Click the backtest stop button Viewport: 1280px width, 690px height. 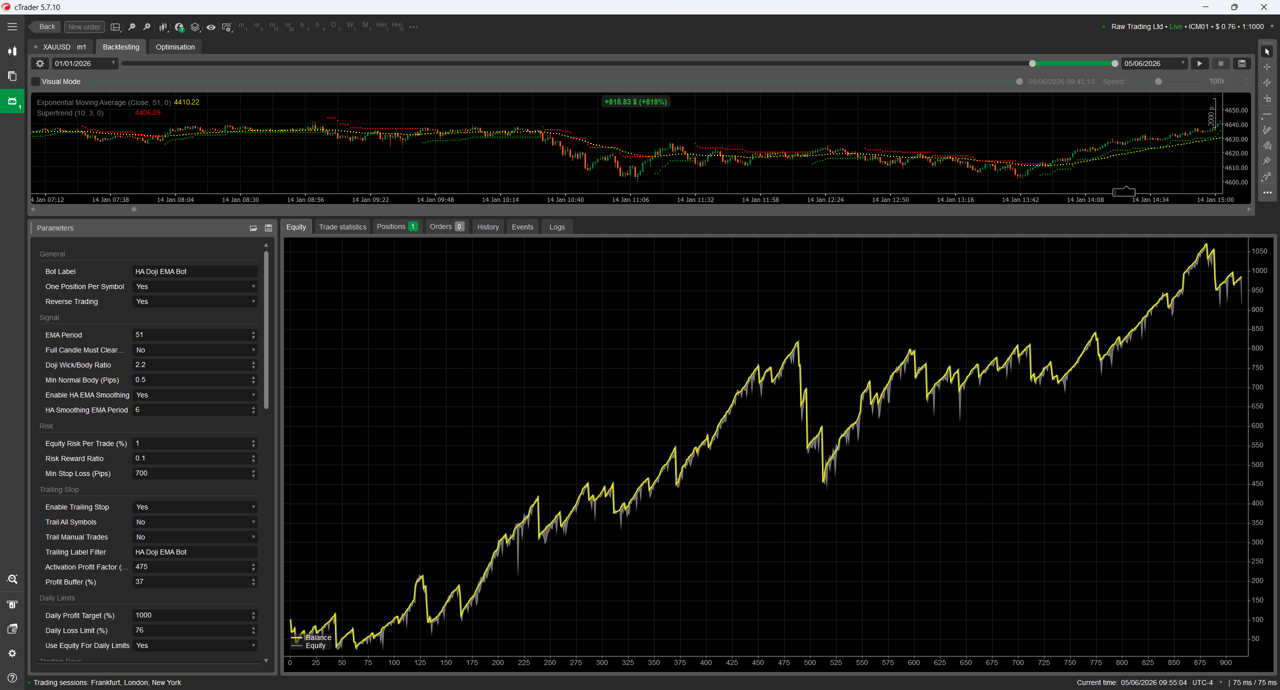[x=1220, y=63]
